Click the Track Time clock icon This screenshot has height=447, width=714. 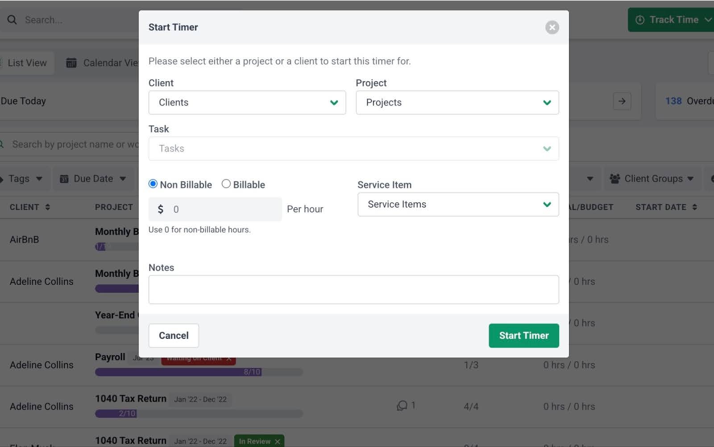click(640, 20)
